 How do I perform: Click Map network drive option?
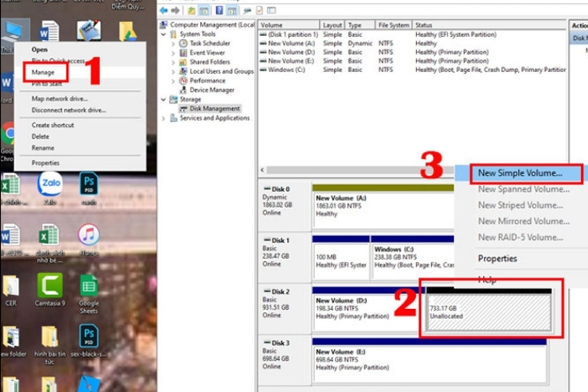(59, 99)
